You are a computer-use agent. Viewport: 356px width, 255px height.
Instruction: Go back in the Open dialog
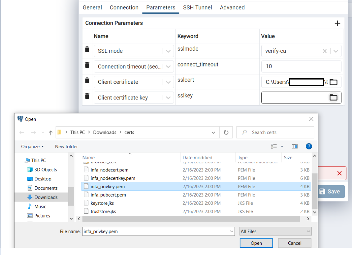tap(22, 133)
